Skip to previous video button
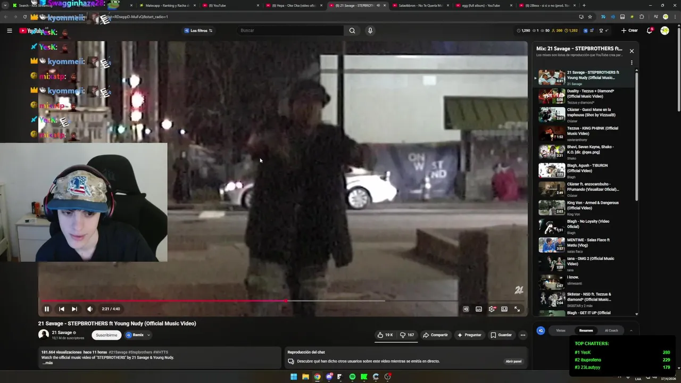The width and height of the screenshot is (681, 383). click(x=62, y=309)
